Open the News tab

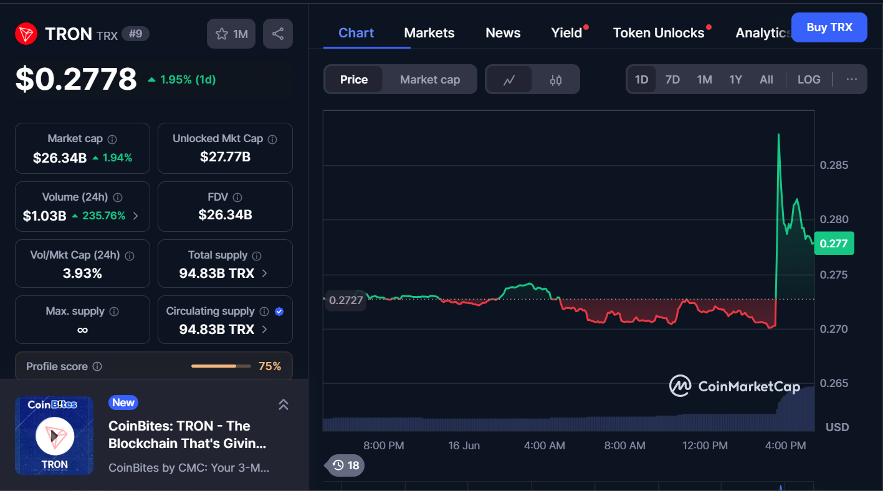click(x=503, y=33)
